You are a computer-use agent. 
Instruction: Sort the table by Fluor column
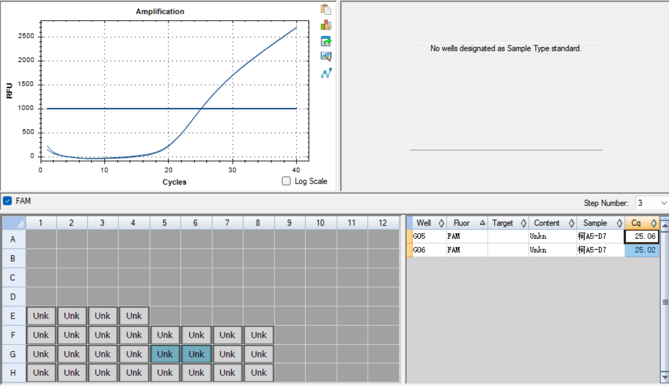tap(467, 223)
